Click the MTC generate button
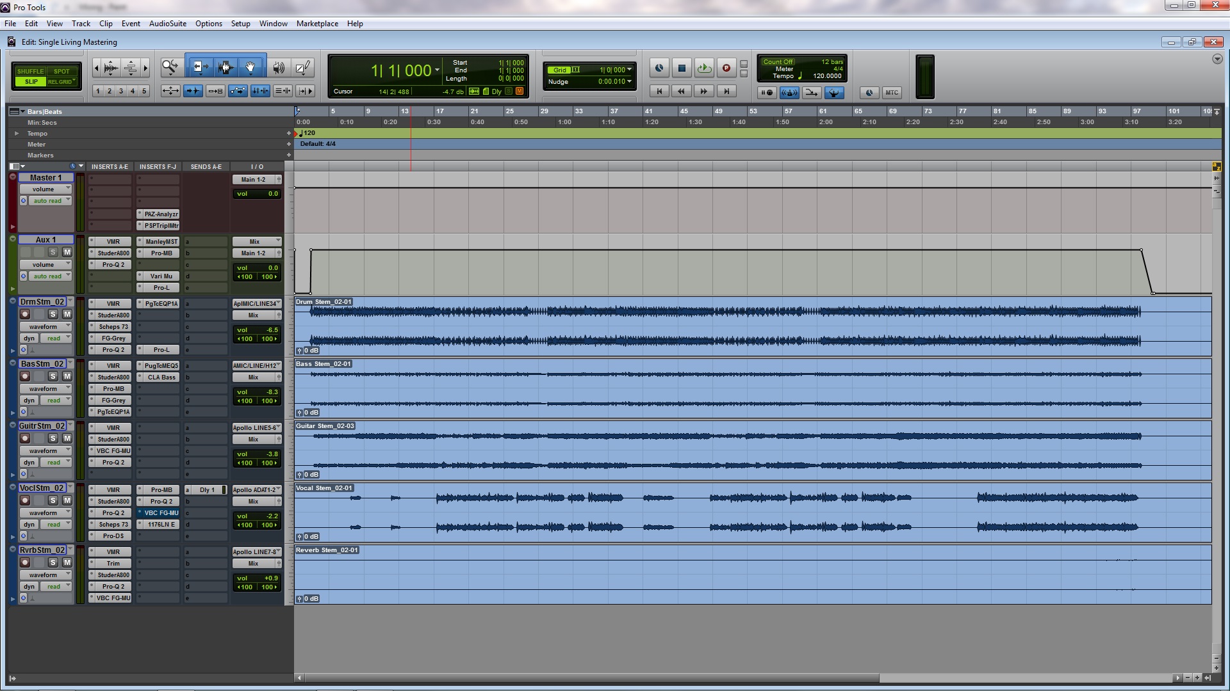The image size is (1230, 691). [892, 93]
